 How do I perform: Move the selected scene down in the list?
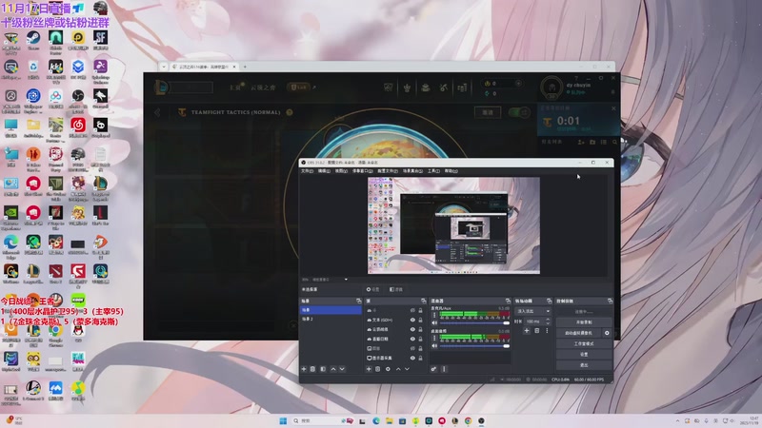[x=342, y=369]
